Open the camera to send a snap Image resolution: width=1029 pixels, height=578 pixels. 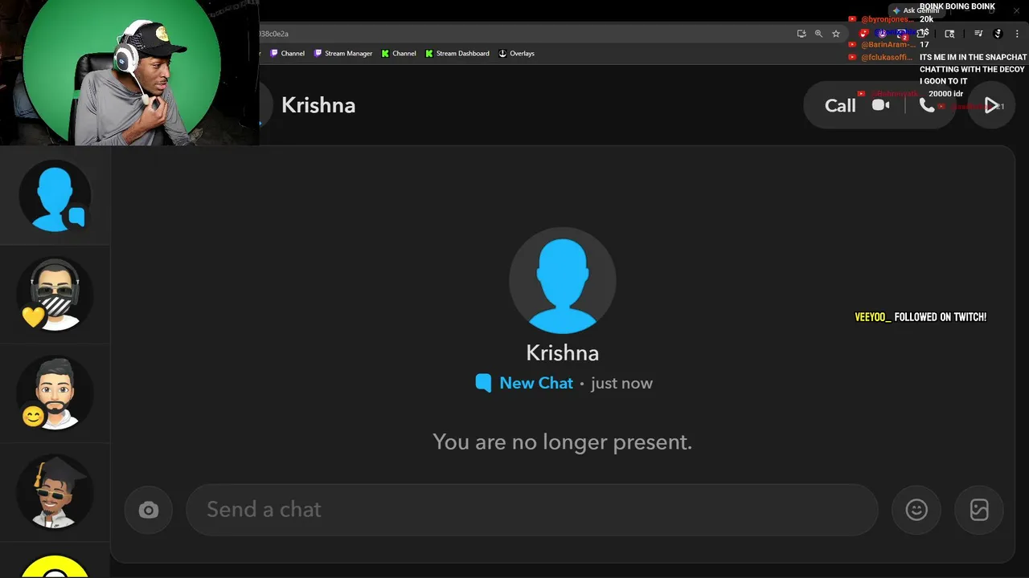tap(149, 510)
